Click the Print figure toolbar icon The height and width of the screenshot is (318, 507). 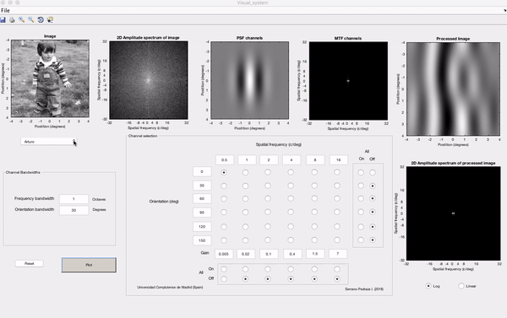tap(12, 20)
